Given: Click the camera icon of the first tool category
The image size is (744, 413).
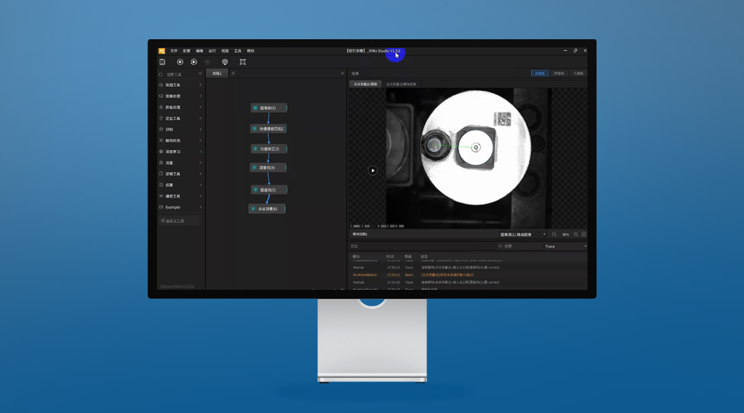Looking at the screenshot, I should click(x=161, y=85).
